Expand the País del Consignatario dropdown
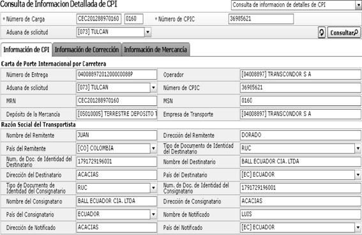Image resolution: width=362 pixels, height=235 pixels. pos(153,214)
